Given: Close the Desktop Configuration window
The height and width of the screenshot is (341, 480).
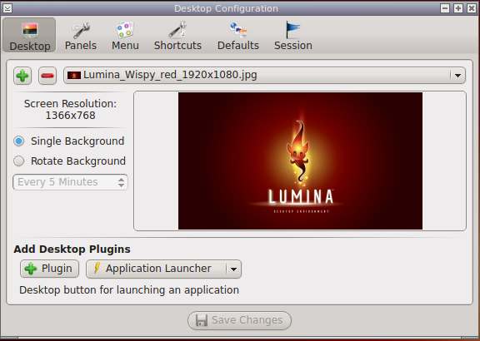Looking at the screenshot, I should (472, 8).
